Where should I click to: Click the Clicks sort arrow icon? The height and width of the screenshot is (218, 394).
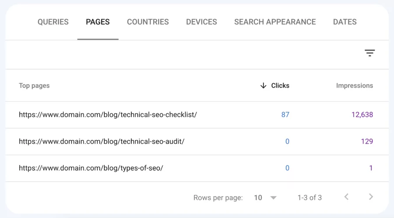point(263,86)
